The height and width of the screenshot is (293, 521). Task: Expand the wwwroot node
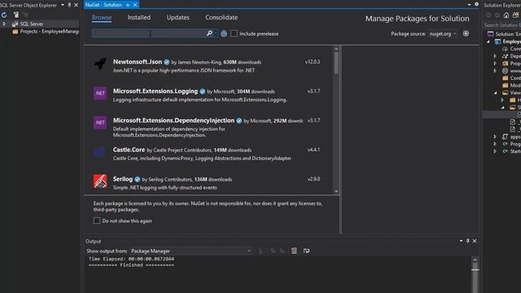pos(495,71)
